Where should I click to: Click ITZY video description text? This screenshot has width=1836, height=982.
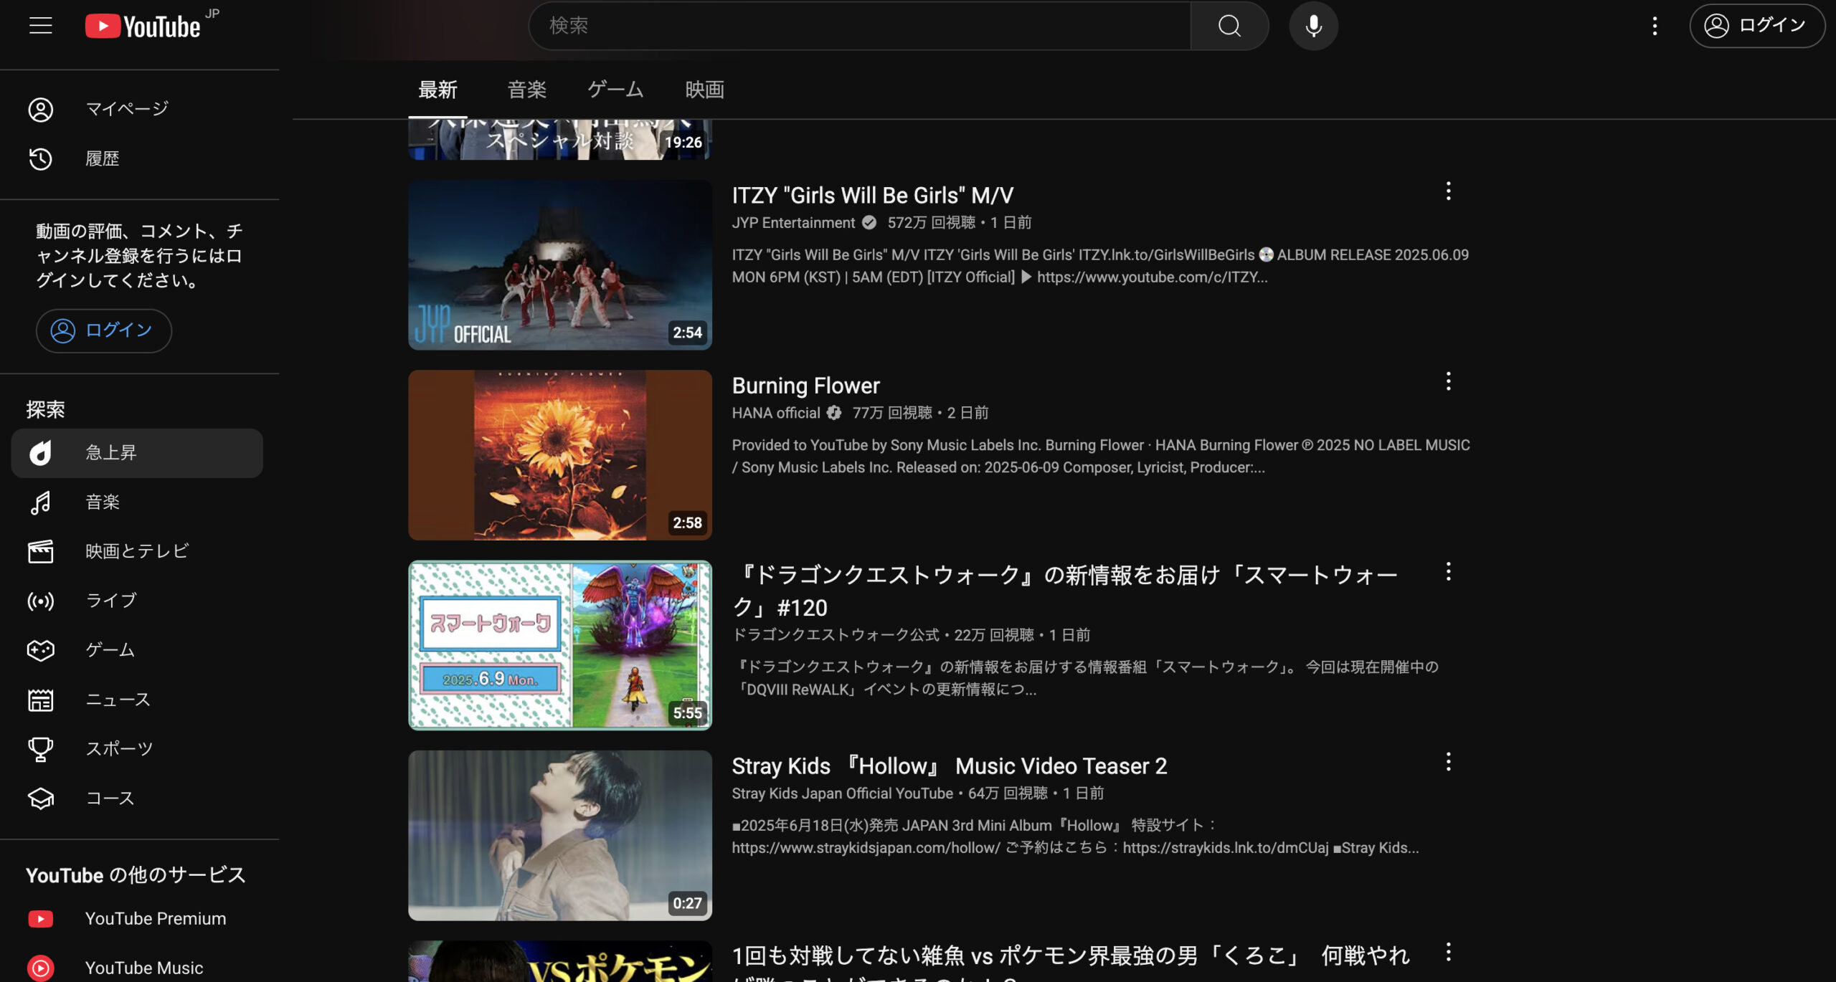(1100, 266)
